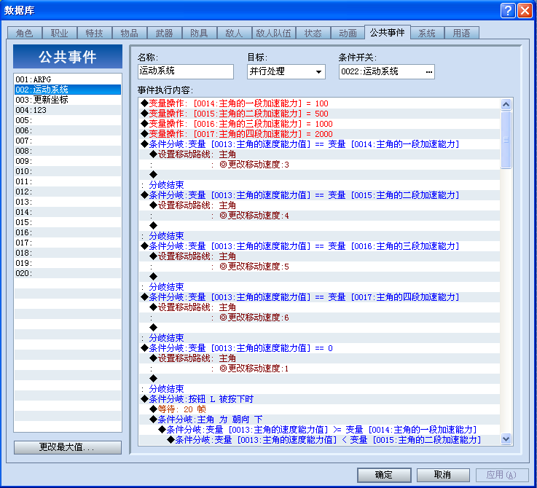Viewport: 537px width, 488px height.
Task: Select 条件分歧:主角 为 朝向 下
Action: point(319,420)
